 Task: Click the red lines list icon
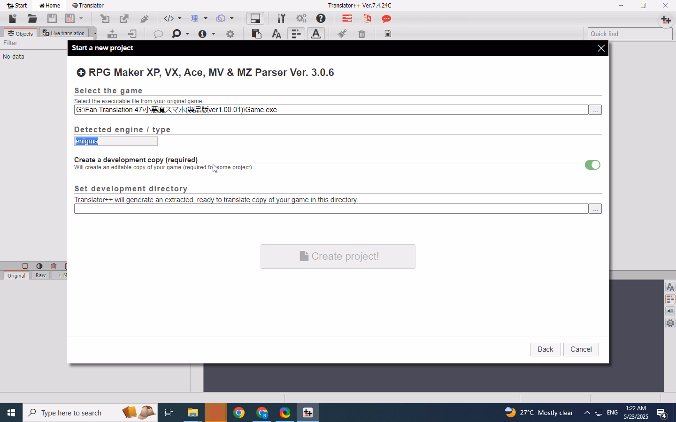pyautogui.click(x=347, y=18)
